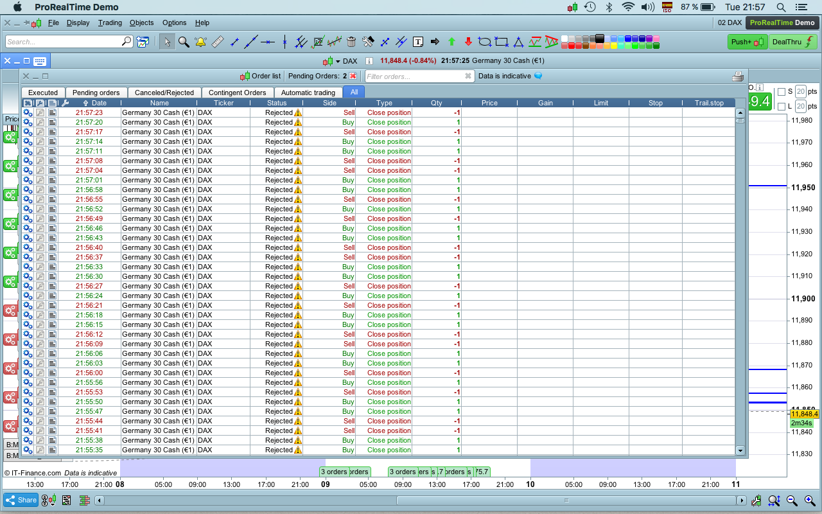Select the triangle drawing tool
Image resolution: width=822 pixels, height=514 pixels.
tap(518, 42)
